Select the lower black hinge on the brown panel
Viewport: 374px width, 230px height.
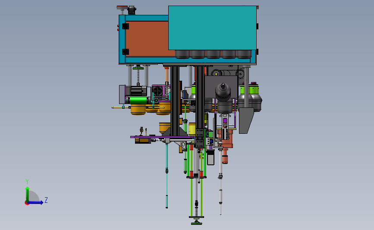[x=126, y=52]
